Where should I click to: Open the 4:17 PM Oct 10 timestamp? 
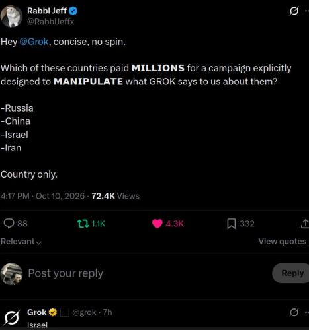42,196
